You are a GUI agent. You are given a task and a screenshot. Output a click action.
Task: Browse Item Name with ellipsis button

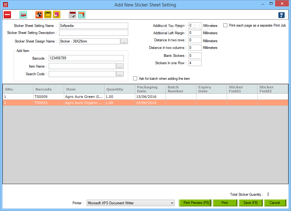click(120, 66)
